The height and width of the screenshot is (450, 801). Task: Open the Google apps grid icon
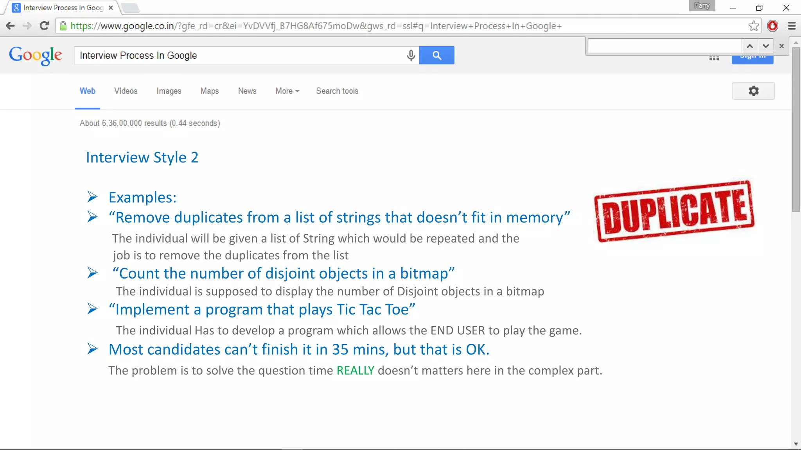pos(714,58)
